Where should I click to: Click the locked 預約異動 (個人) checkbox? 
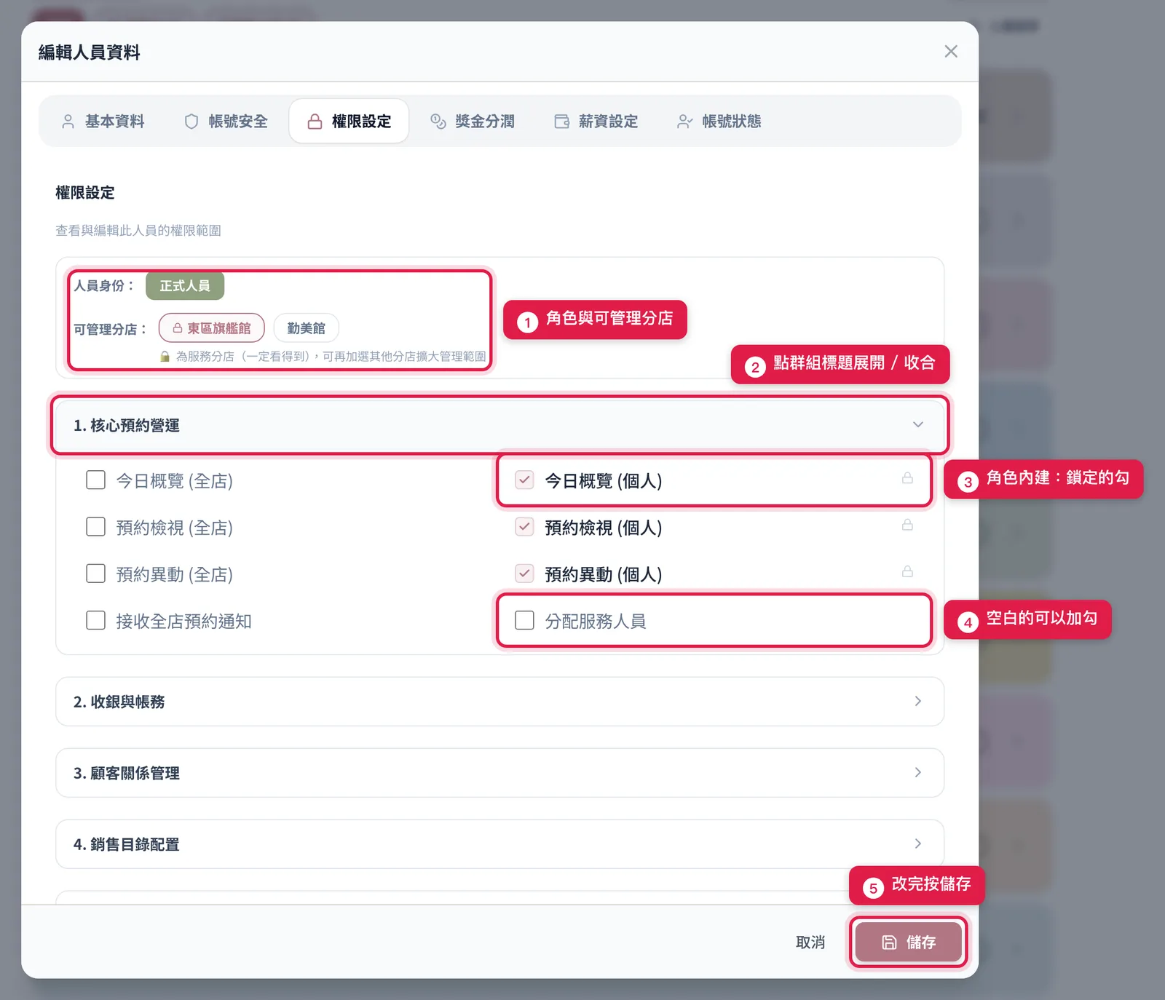[x=524, y=574]
